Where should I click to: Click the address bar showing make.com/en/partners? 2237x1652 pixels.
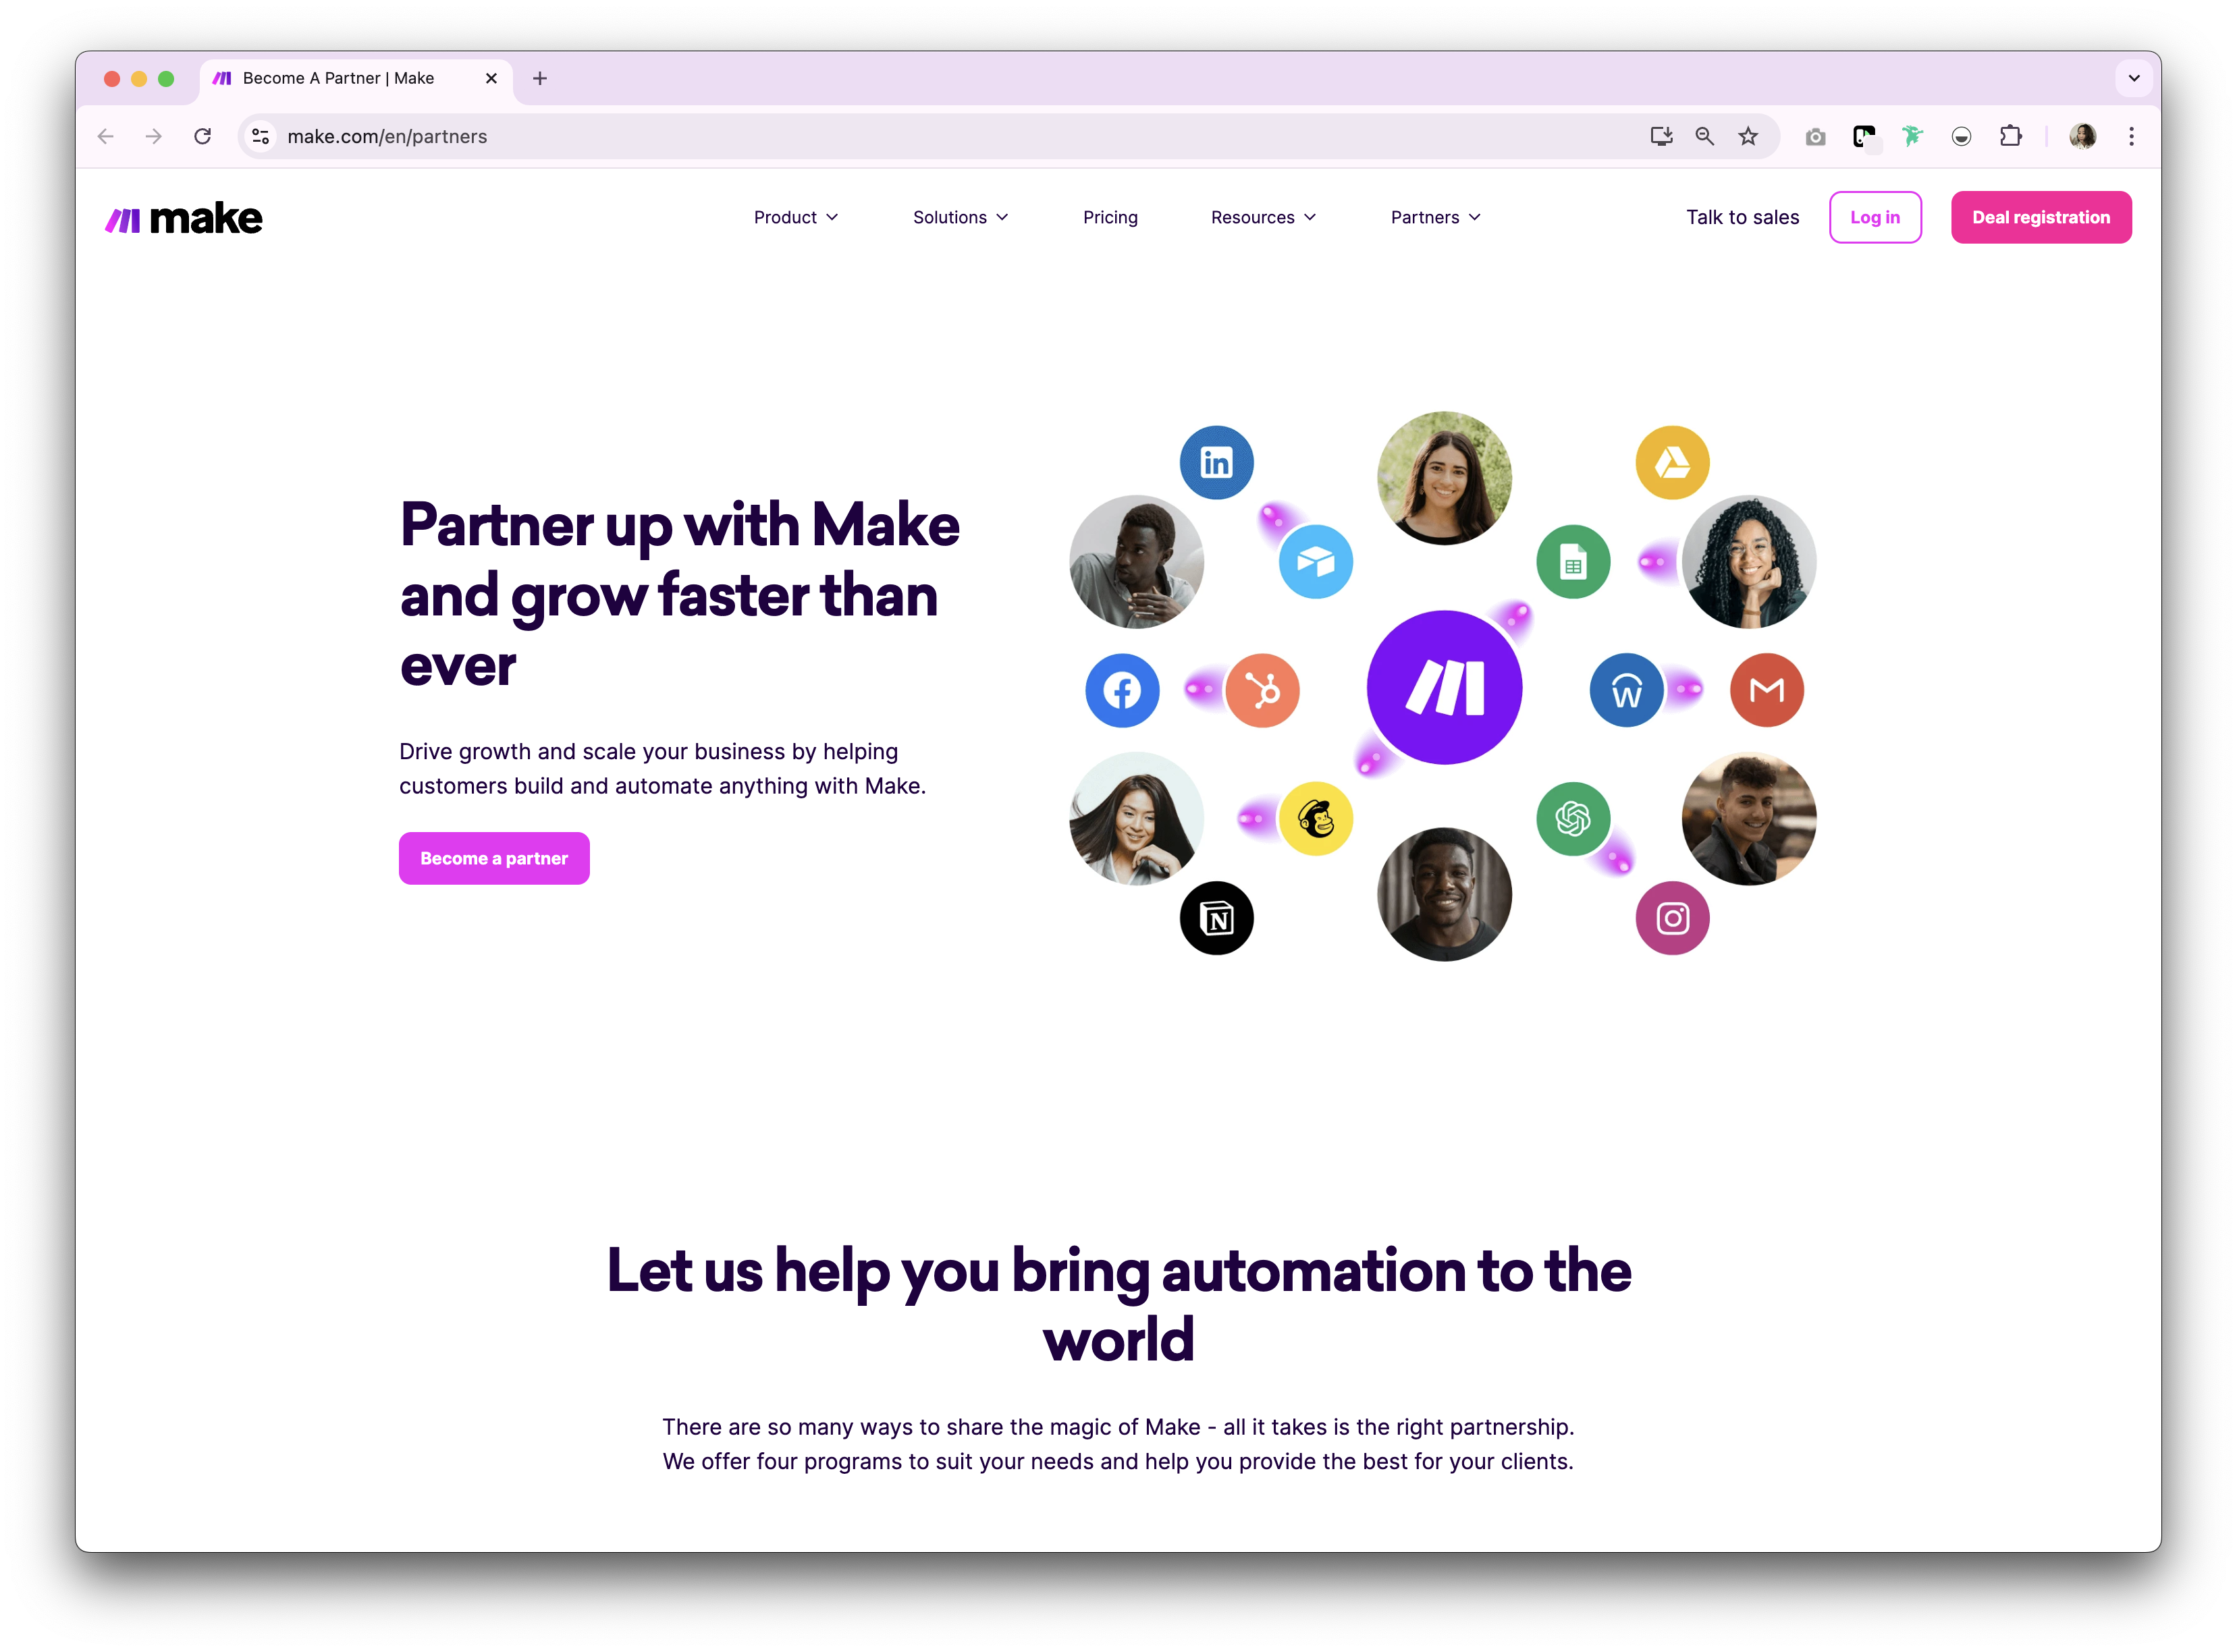(x=950, y=136)
